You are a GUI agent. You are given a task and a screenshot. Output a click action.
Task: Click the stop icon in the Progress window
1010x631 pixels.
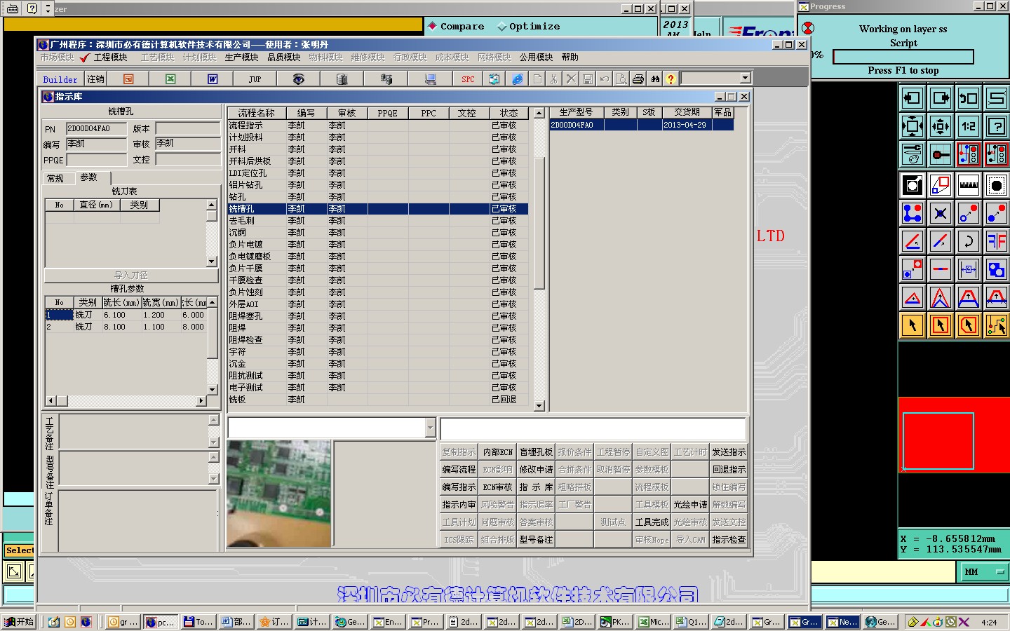[x=808, y=28]
